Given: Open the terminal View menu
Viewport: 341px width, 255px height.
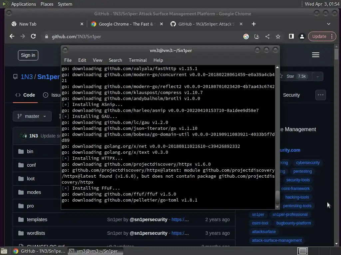Looking at the screenshot, I should (x=98, y=60).
